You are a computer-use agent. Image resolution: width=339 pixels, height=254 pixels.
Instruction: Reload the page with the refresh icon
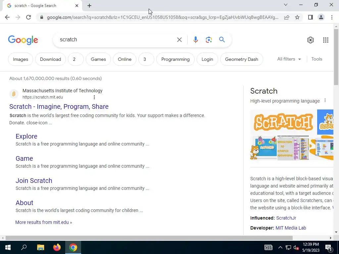coord(28,17)
